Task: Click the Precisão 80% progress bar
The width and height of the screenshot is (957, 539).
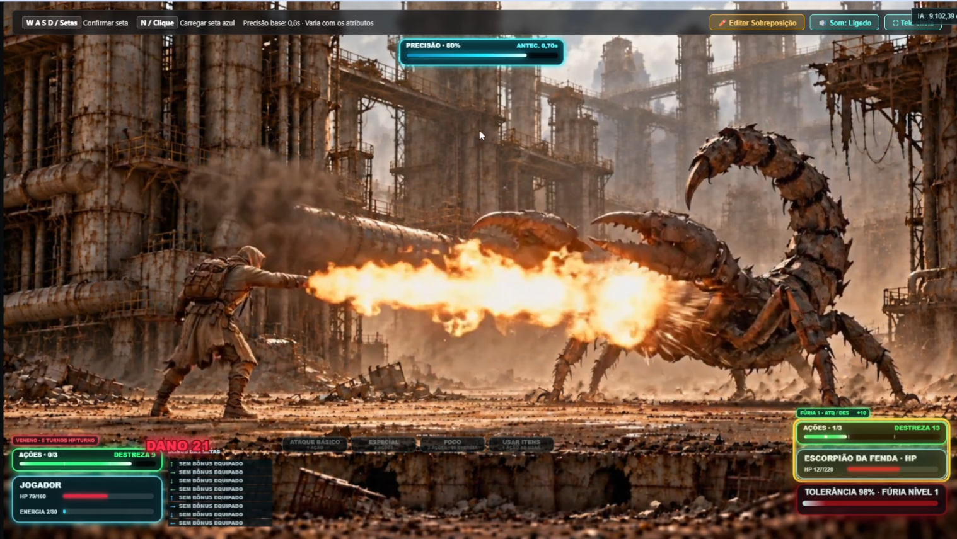Action: click(482, 55)
